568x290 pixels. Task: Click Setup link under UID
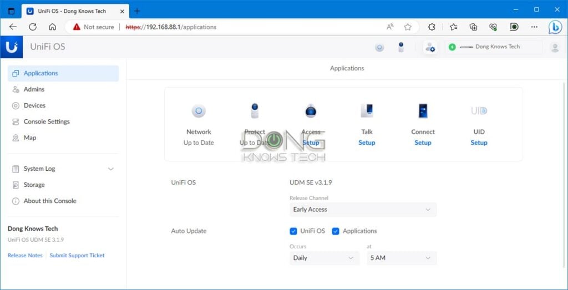479,143
